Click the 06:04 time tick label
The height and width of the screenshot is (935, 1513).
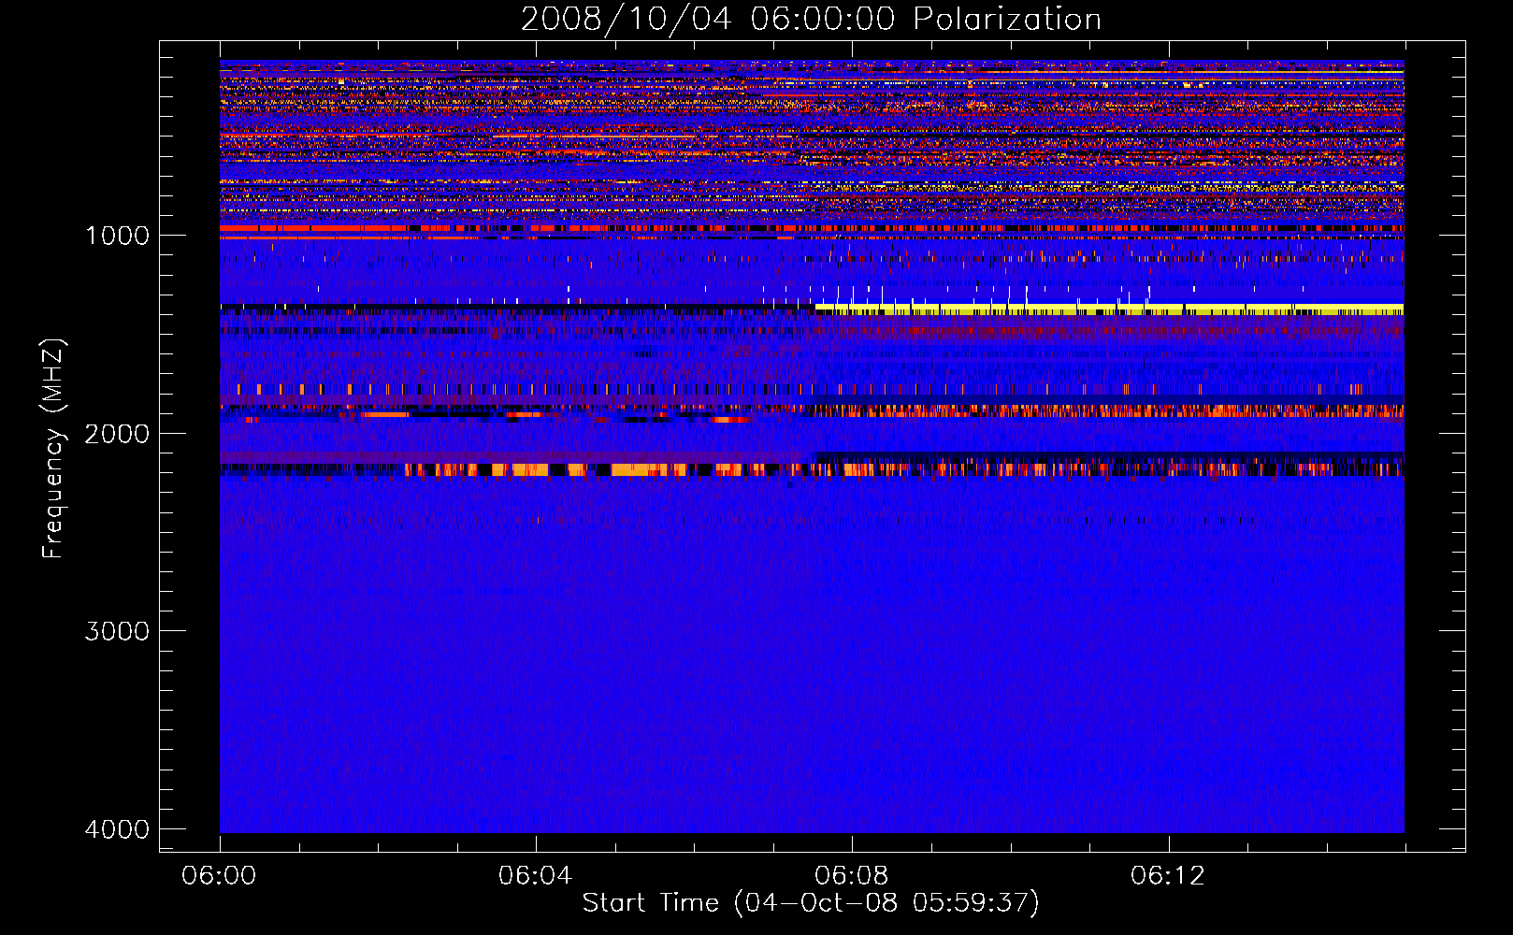pos(535,876)
